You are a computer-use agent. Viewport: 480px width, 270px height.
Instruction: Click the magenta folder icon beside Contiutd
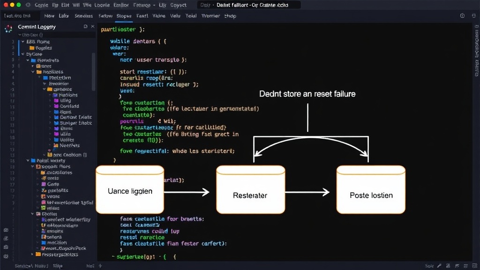56,106
